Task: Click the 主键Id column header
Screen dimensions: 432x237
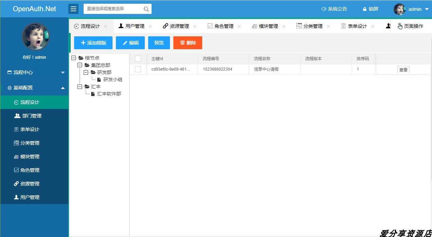Action: coord(172,59)
